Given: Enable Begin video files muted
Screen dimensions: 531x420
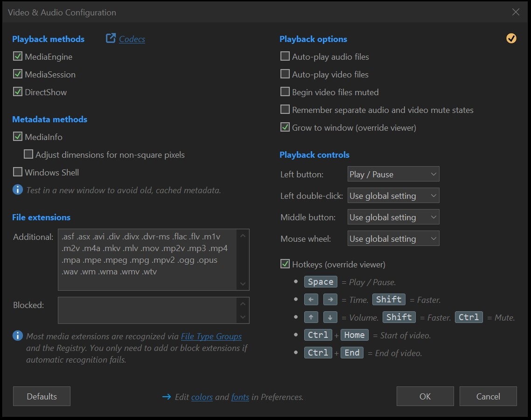Looking at the screenshot, I should coord(285,92).
